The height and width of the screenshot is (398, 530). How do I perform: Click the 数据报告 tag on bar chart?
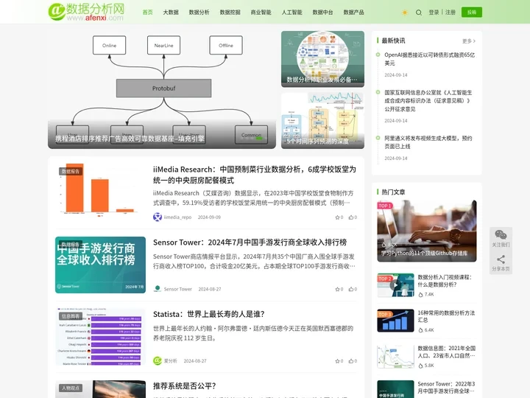(x=71, y=171)
